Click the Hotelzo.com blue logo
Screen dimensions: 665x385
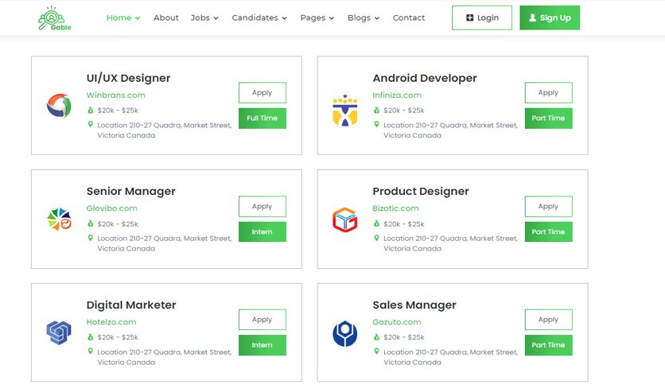pos(59,332)
